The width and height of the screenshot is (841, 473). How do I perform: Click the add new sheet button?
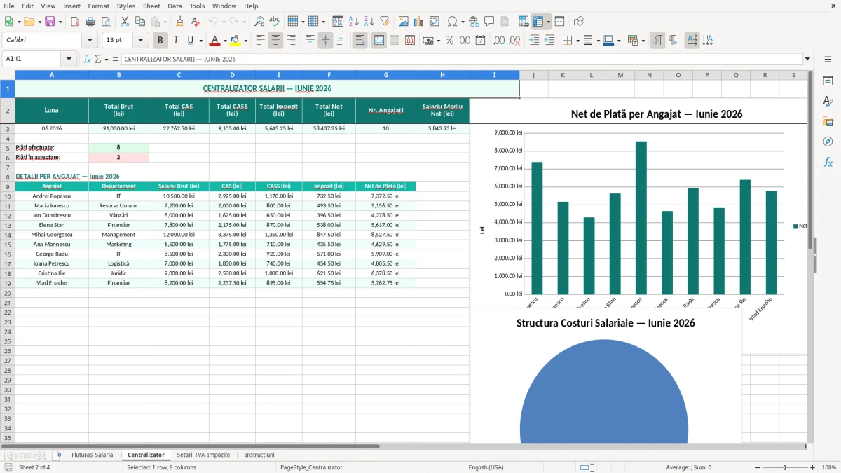point(59,455)
